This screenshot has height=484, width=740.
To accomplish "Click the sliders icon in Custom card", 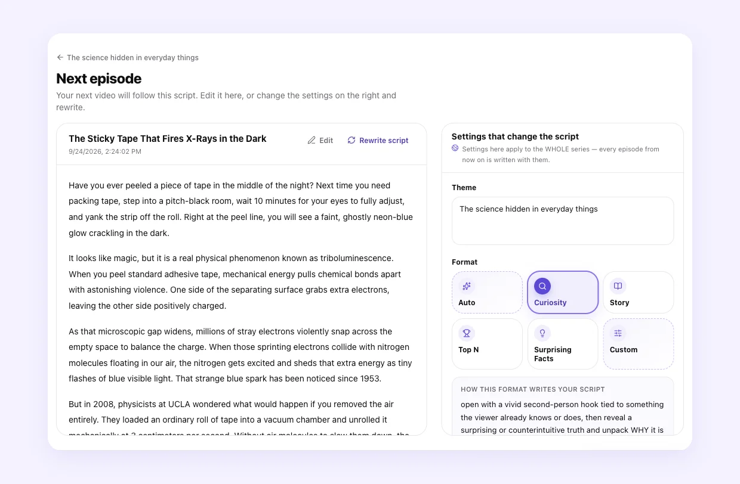I will coord(618,333).
